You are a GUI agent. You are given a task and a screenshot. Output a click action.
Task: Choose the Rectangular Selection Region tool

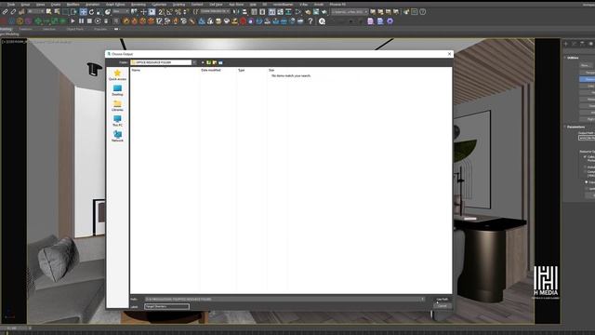coord(66,12)
